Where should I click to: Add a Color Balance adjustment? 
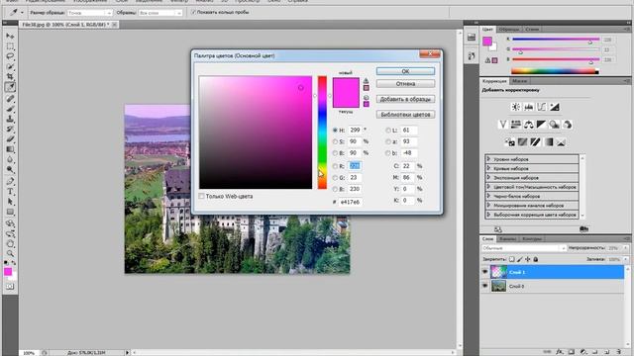point(528,125)
